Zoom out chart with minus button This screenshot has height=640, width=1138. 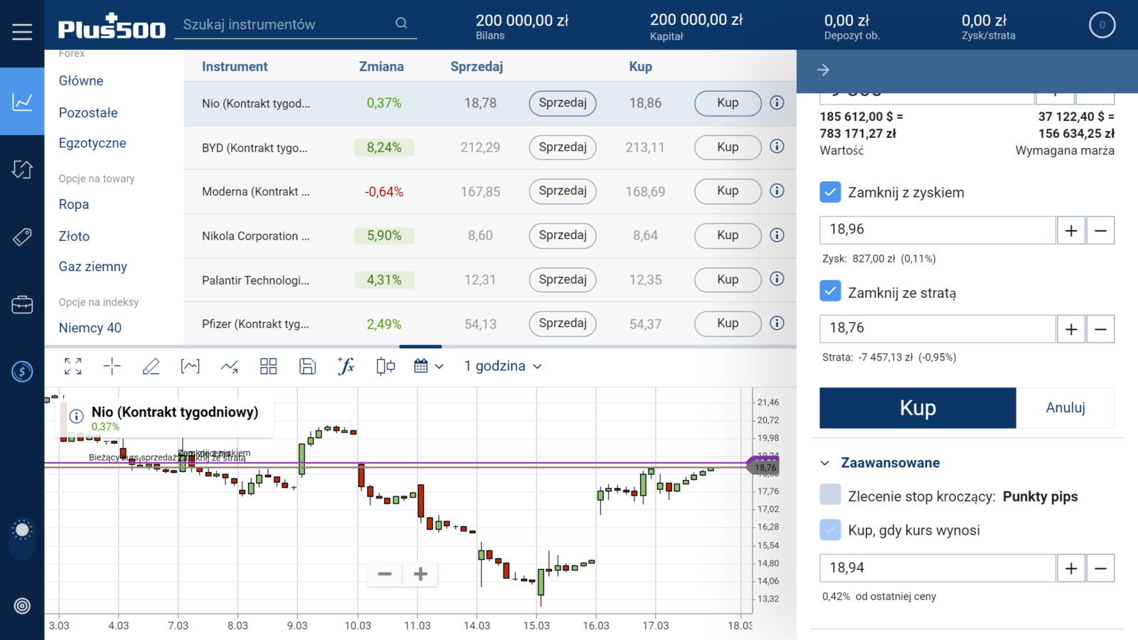click(385, 574)
